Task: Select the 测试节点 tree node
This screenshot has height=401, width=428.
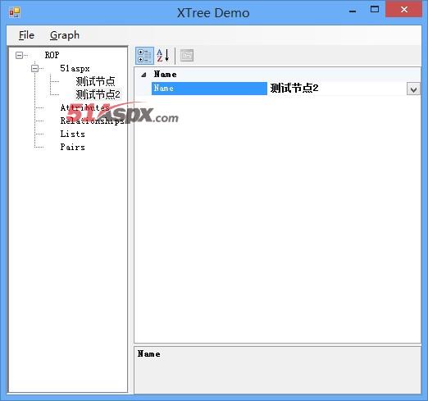Action: [x=95, y=81]
